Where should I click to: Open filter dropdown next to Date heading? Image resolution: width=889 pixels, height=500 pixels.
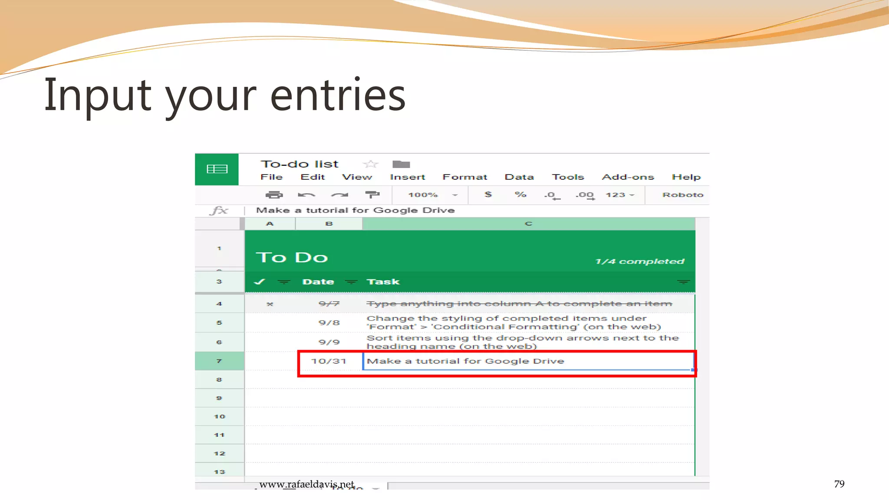coord(351,282)
